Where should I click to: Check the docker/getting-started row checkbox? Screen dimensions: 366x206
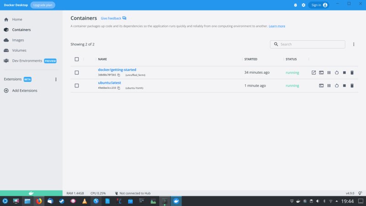click(x=77, y=72)
